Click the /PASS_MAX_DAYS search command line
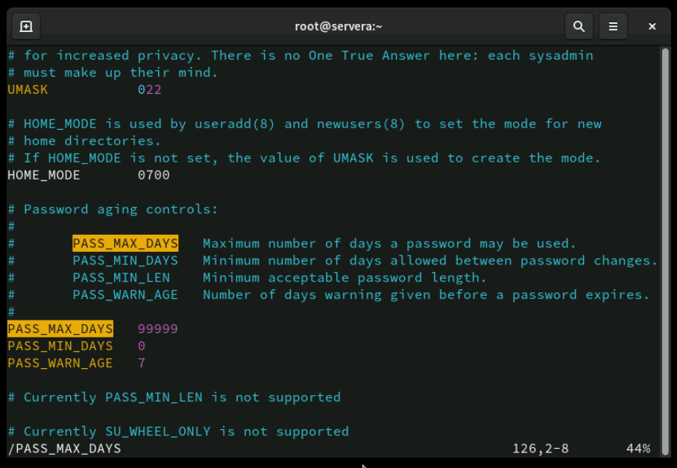 (64, 449)
